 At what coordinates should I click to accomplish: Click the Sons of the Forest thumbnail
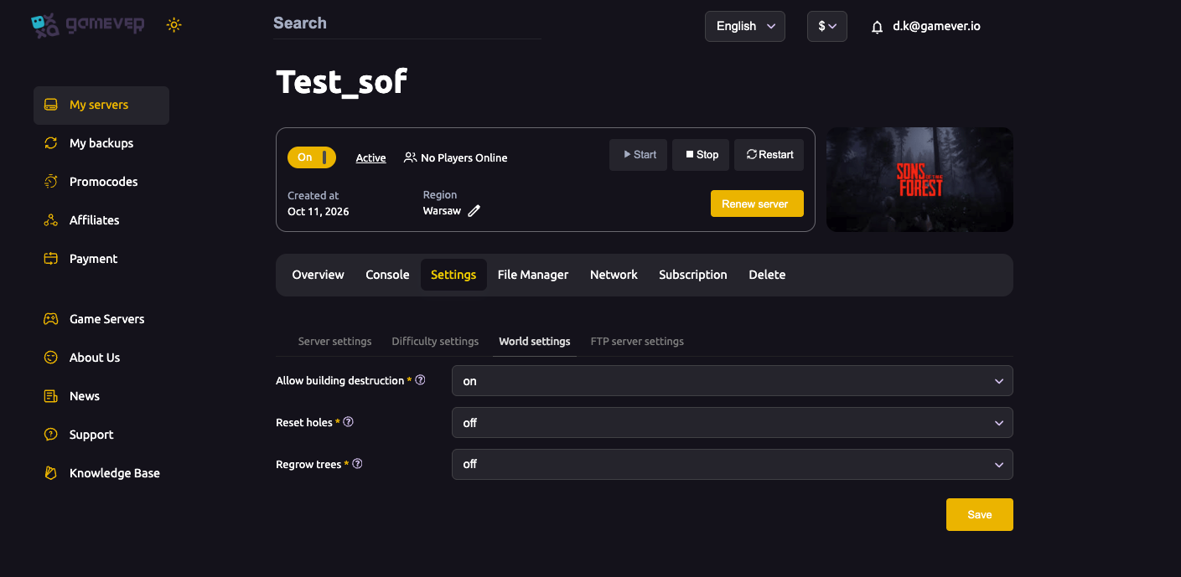[919, 179]
